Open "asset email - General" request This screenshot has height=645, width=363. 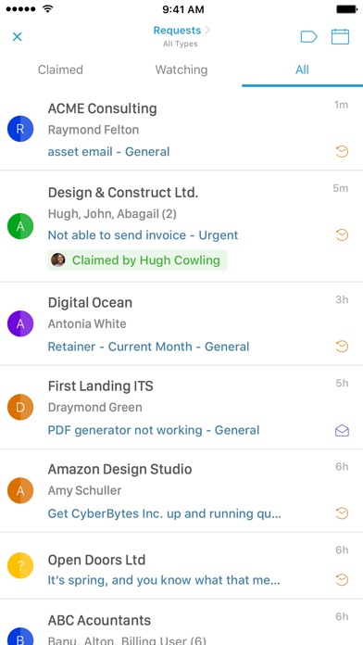pos(108,152)
